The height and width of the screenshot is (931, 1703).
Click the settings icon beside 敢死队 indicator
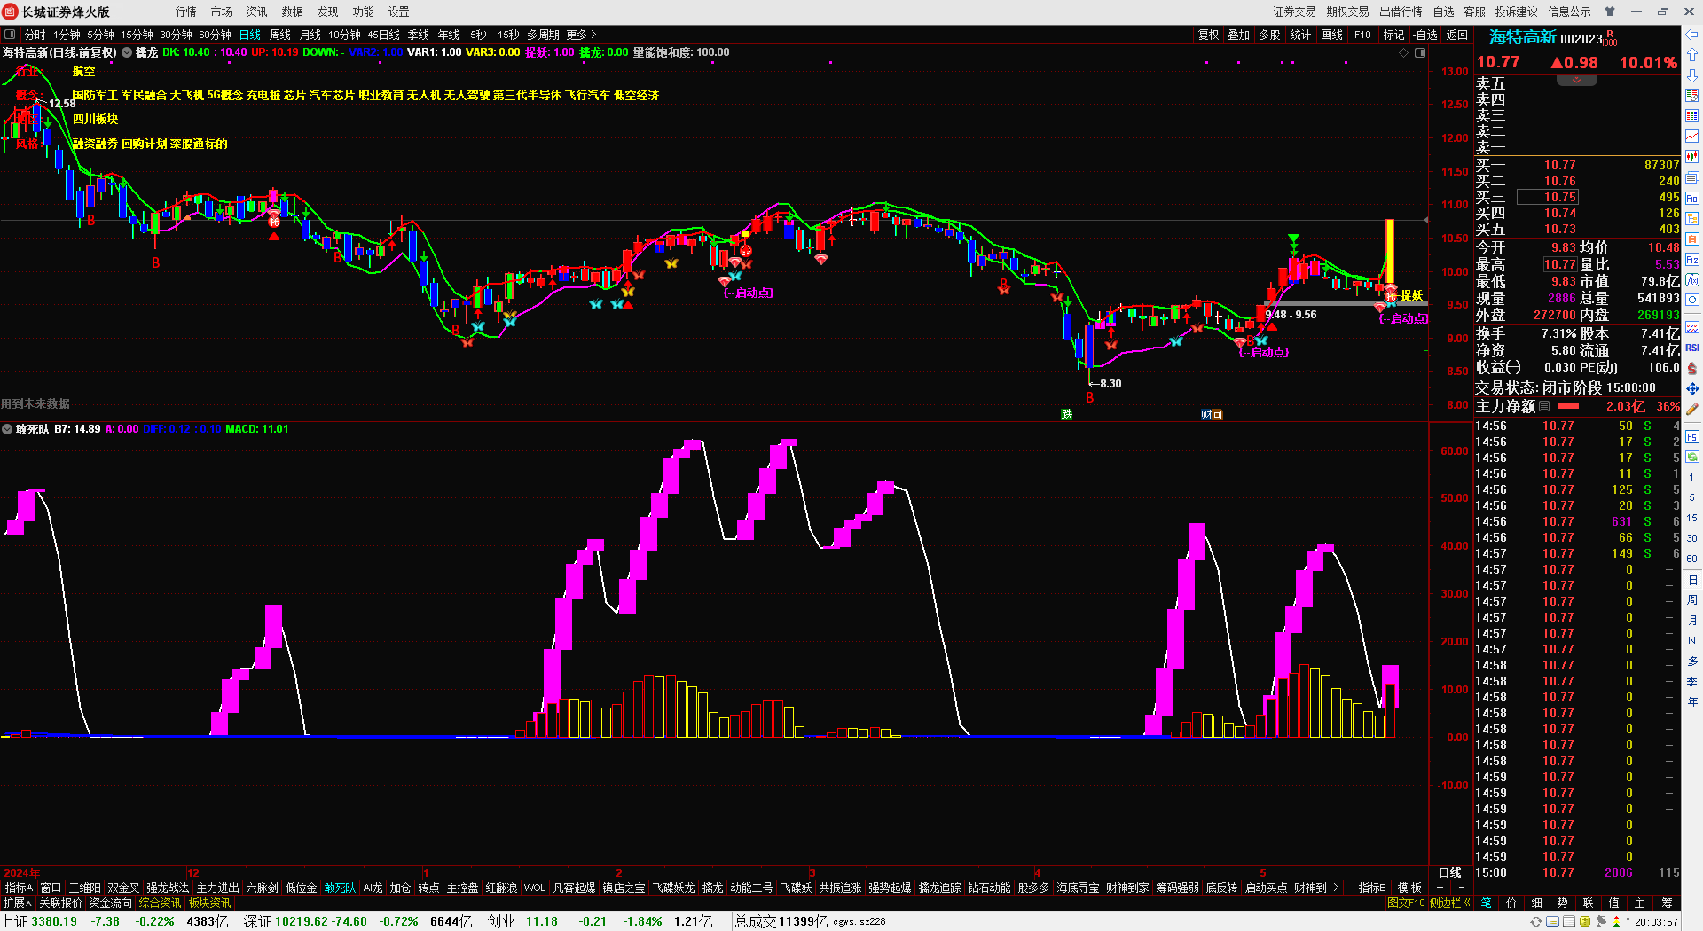coord(7,429)
